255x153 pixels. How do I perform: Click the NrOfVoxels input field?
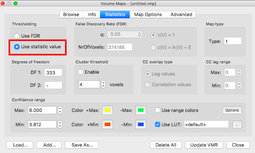click(120, 47)
